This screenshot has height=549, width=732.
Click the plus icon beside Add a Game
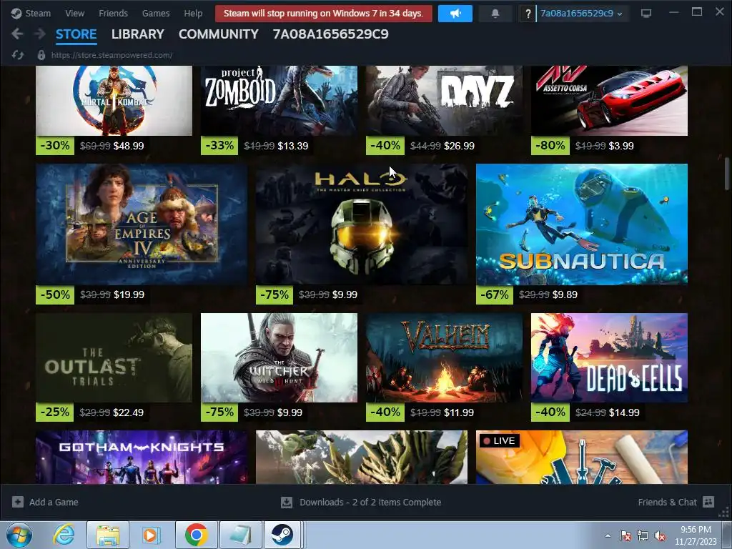(x=18, y=502)
